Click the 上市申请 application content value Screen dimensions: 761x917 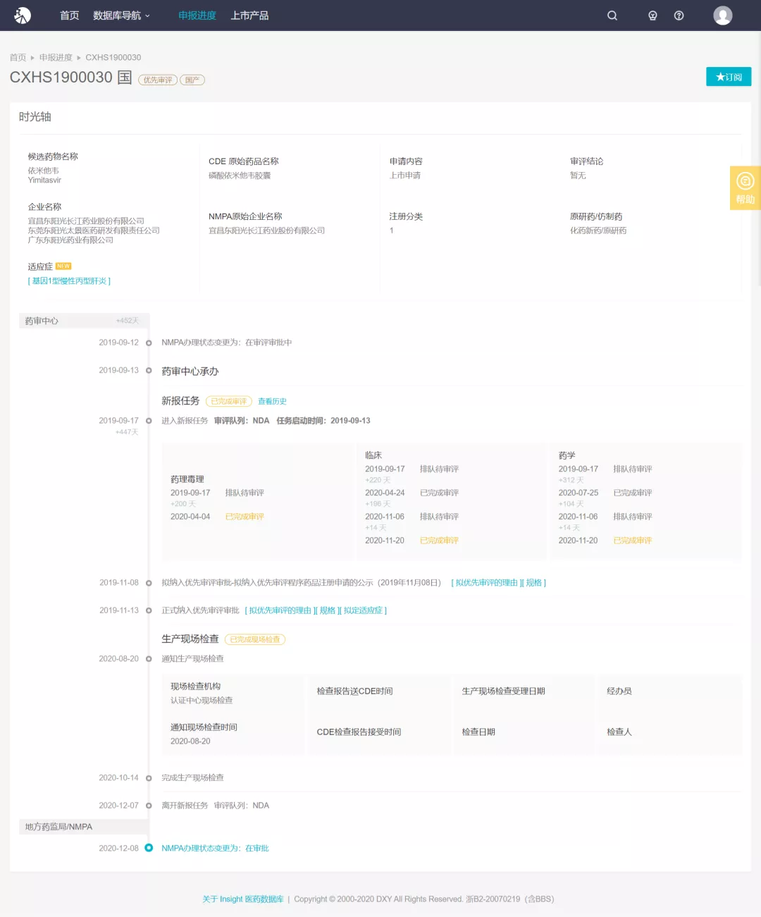point(405,176)
